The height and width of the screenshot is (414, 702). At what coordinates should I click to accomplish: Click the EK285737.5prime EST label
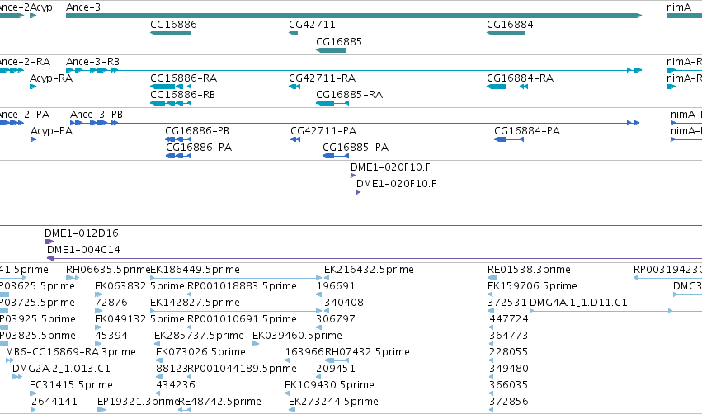200,336
